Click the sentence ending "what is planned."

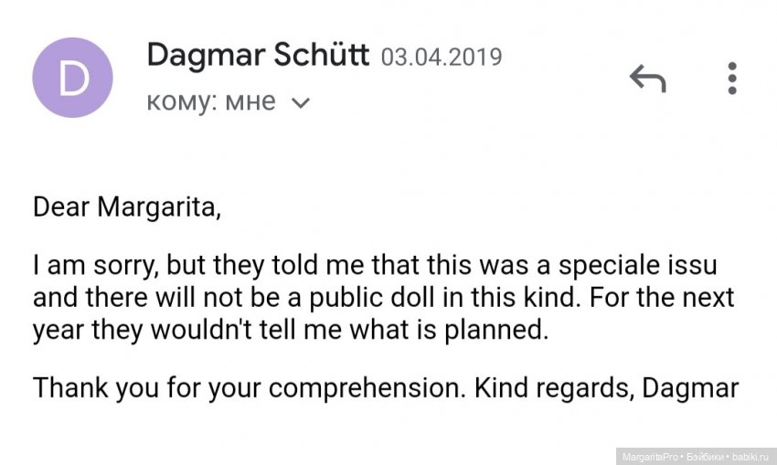(291, 329)
